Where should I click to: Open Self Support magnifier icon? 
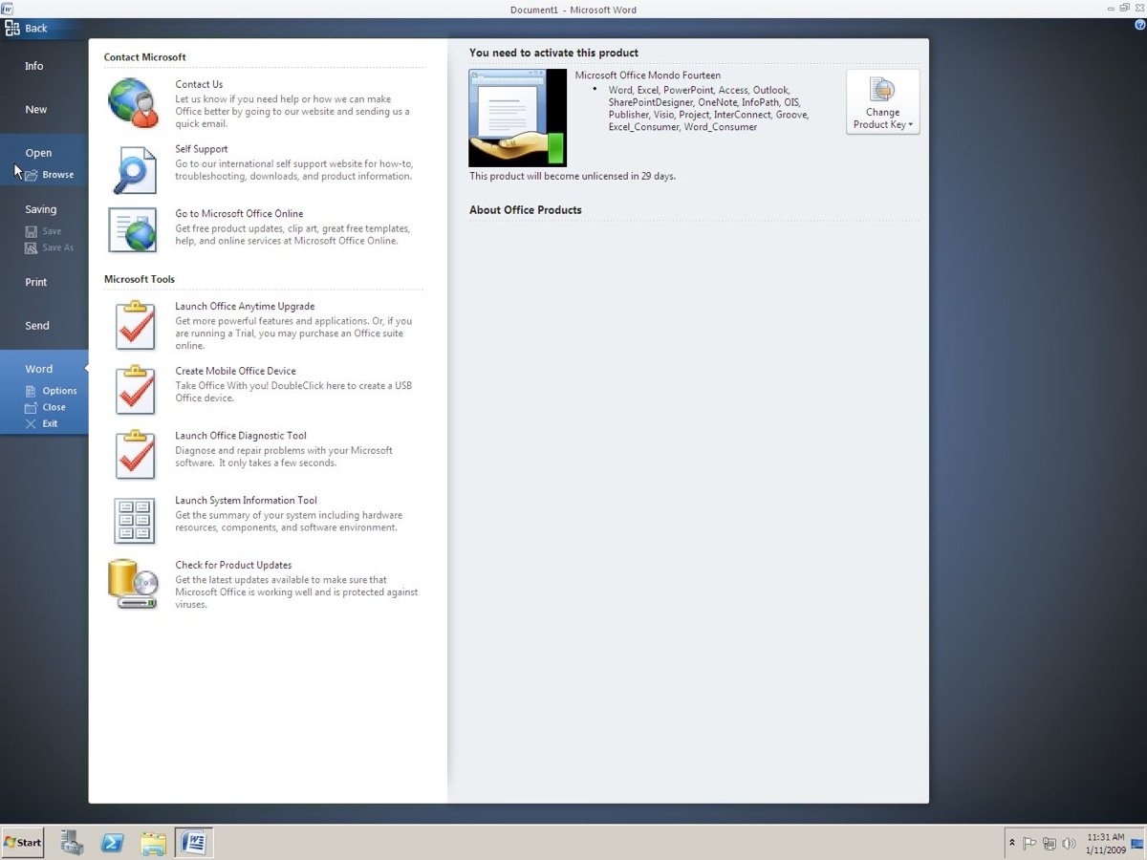[133, 169]
